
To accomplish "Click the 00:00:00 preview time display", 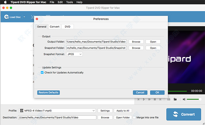I will (196, 91).
